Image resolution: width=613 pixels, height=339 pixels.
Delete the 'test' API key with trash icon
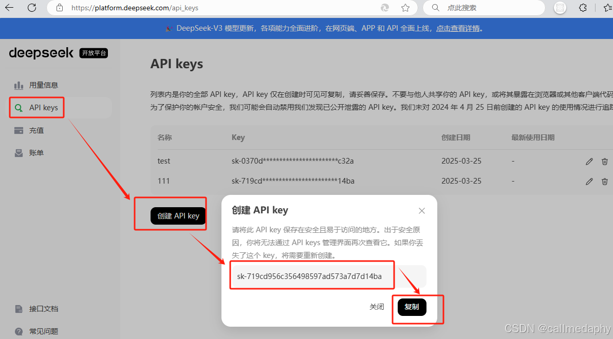point(605,162)
